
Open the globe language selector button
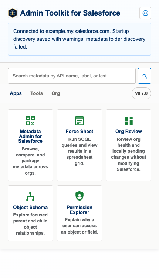point(145,13)
